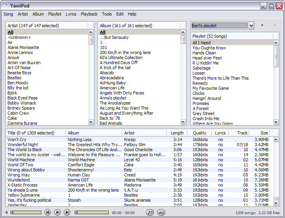Viewport: 285px width, 218px height.
Task: Select All in the Album list
Action: click(x=140, y=32)
